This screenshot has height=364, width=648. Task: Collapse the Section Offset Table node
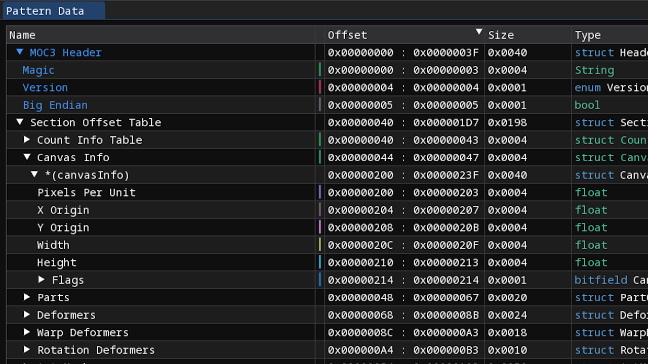pos(20,122)
